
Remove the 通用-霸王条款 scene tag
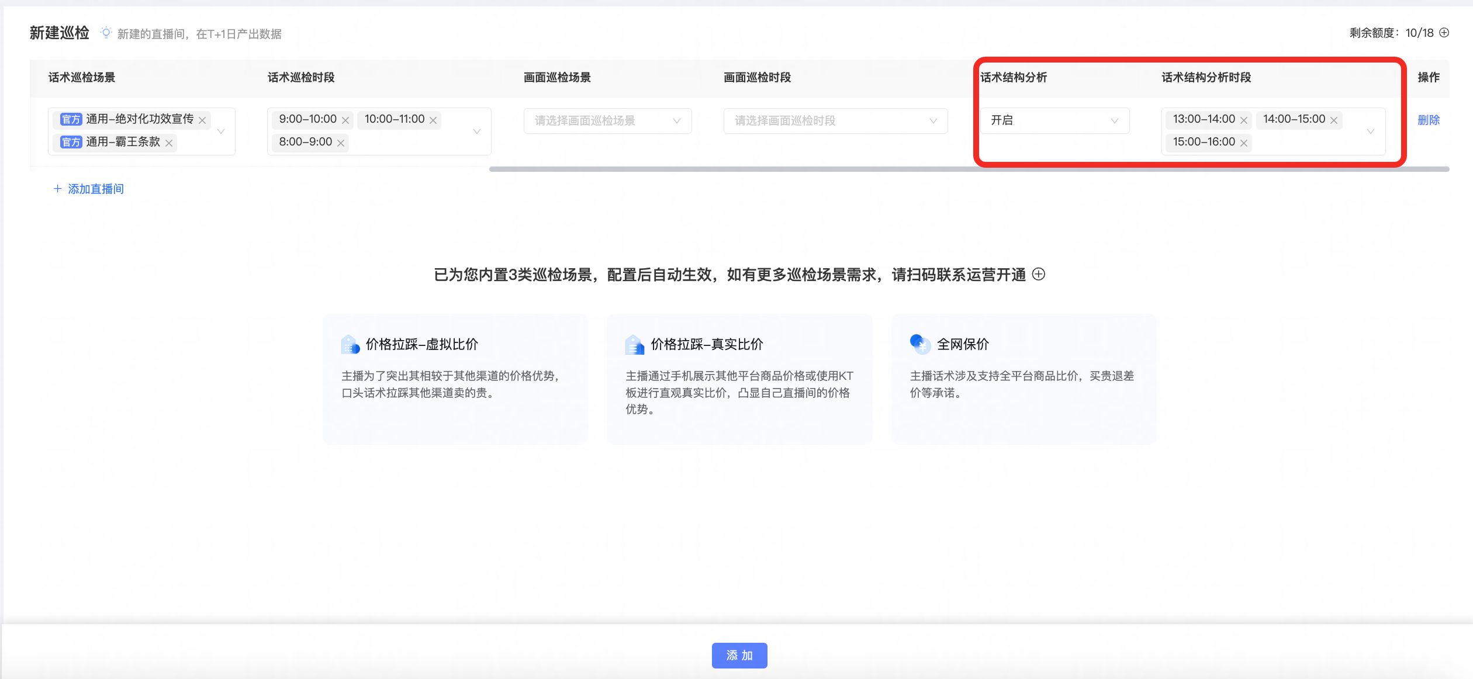click(169, 143)
